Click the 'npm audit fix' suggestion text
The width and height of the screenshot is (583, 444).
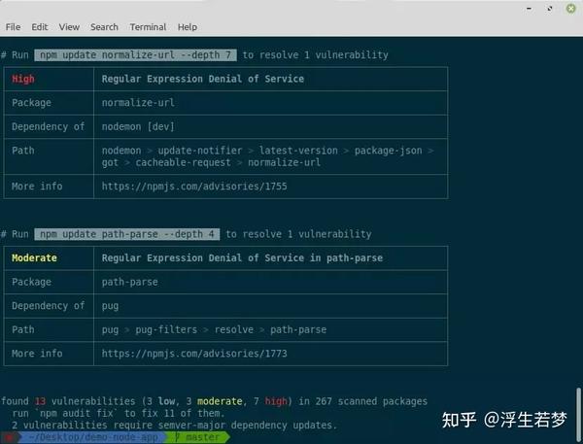pyautogui.click(x=76, y=413)
